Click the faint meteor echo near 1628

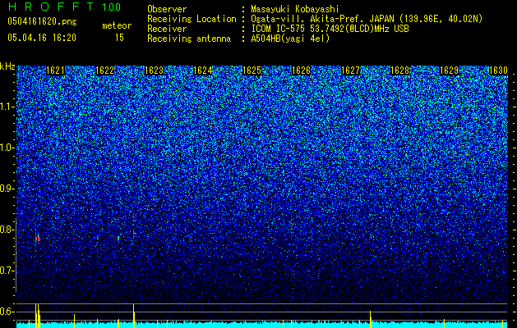371,237
